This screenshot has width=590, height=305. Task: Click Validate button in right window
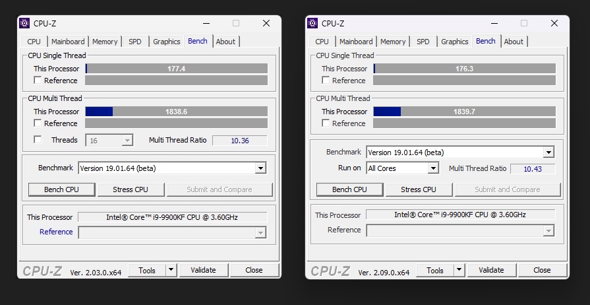click(x=492, y=270)
